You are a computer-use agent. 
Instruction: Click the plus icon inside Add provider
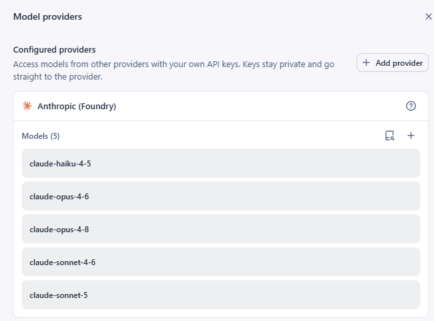click(366, 62)
